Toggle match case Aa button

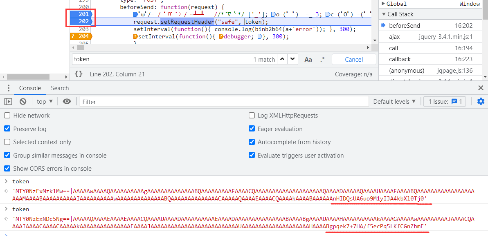pos(308,60)
